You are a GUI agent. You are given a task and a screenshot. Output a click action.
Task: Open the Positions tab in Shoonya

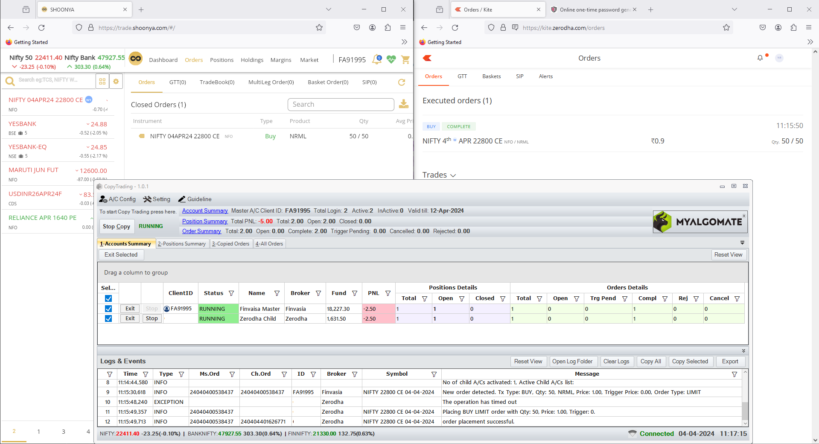pyautogui.click(x=222, y=60)
